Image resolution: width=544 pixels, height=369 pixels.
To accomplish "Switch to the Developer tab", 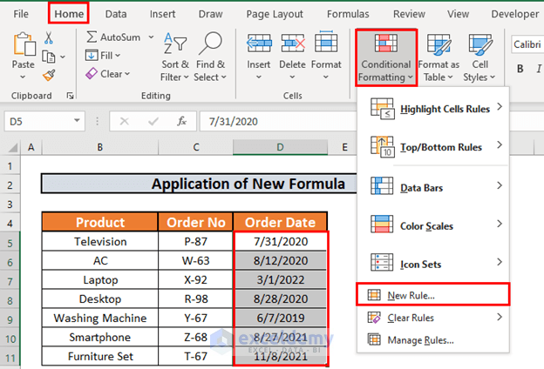I will tap(515, 14).
